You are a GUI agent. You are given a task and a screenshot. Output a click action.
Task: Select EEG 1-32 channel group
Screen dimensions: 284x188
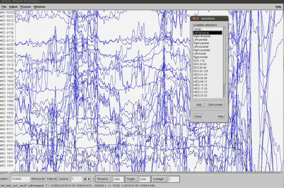199,61
